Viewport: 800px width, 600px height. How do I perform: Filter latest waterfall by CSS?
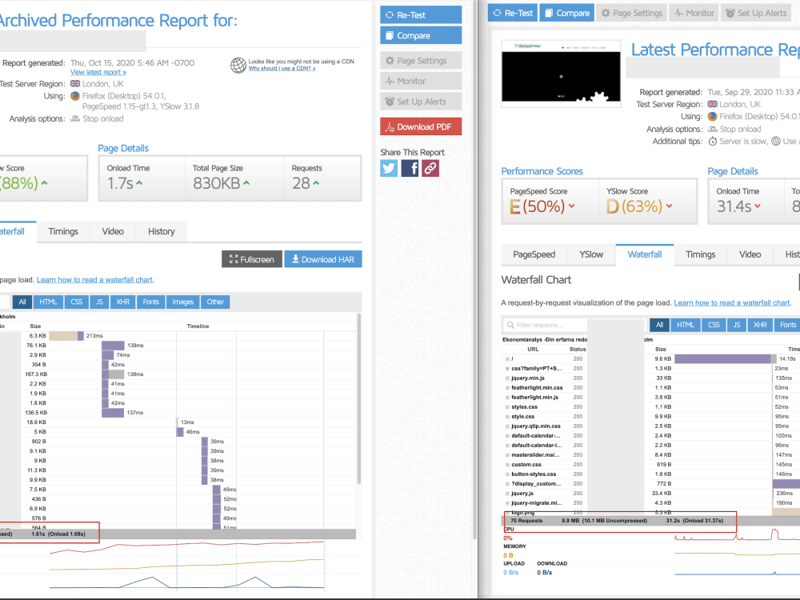point(714,325)
